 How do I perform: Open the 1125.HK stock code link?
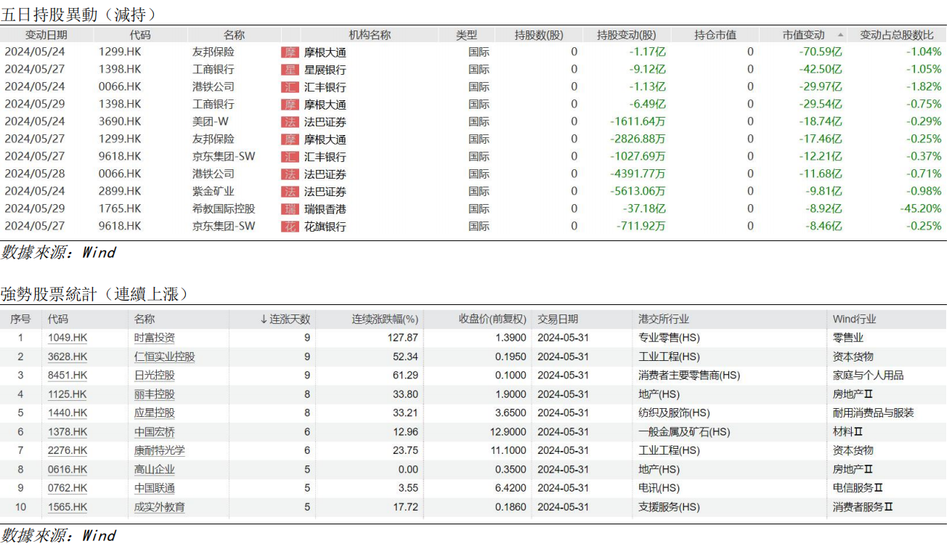pyautogui.click(x=68, y=394)
